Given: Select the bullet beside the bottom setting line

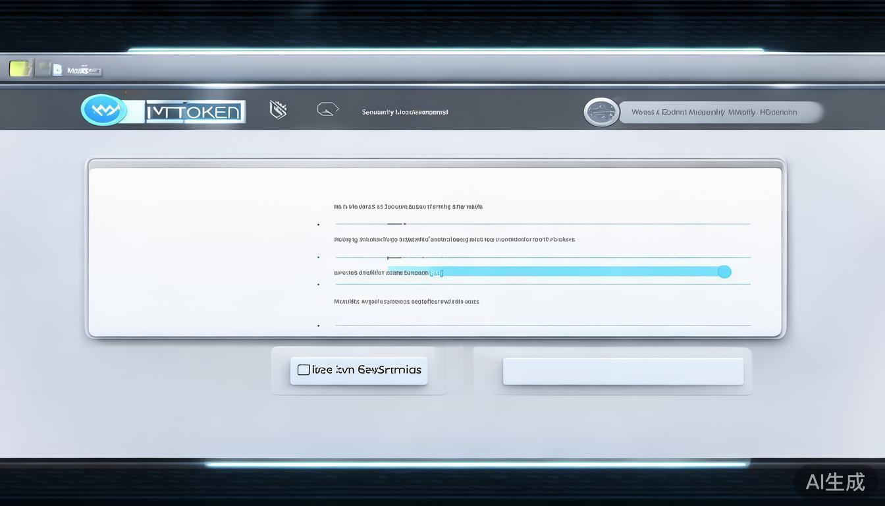Looking at the screenshot, I should click(319, 325).
